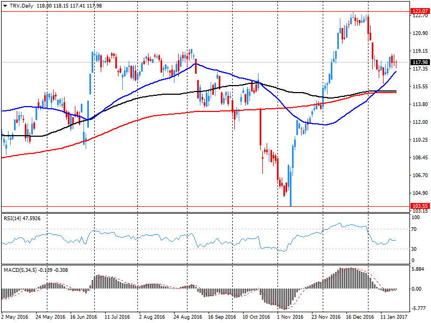Click the 24 May 2016 date label
431x323 pixels.
tap(51, 317)
